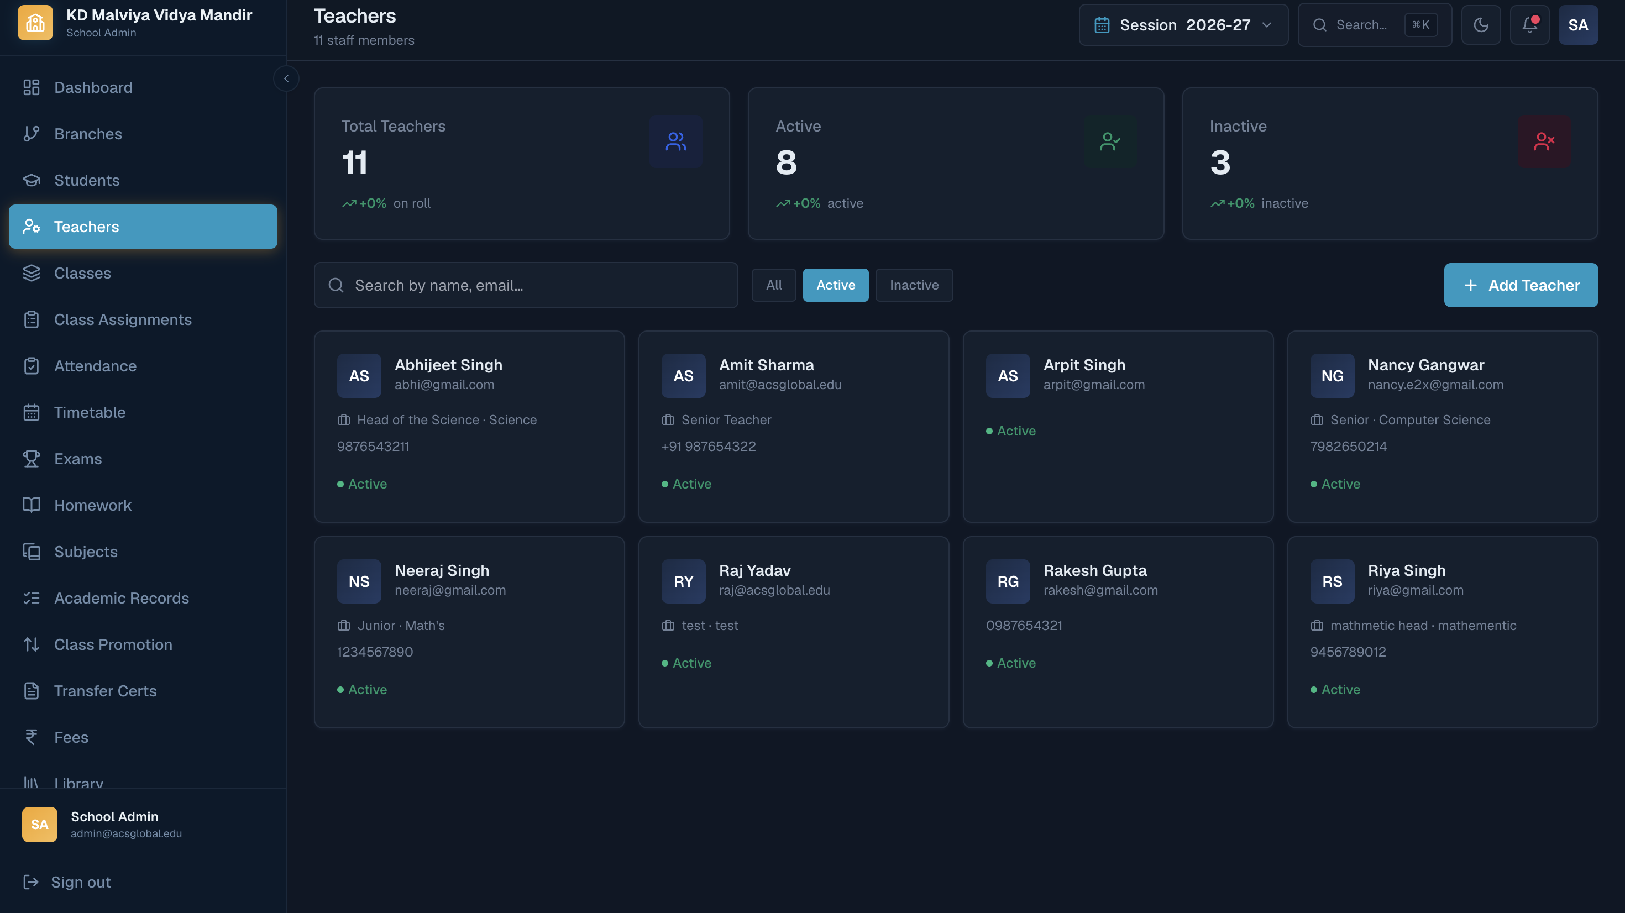Click the Students graduation cap icon
Screen dimensions: 1625x913
click(32, 181)
